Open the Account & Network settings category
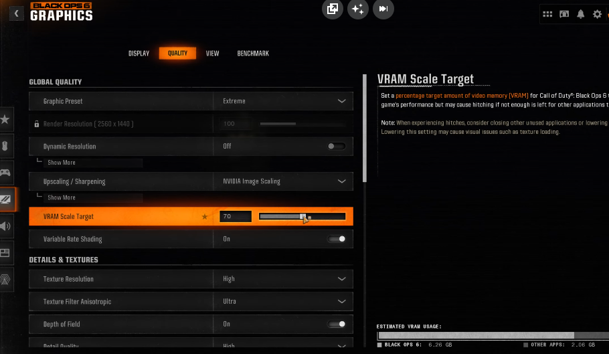Viewport: 609px width, 354px height. (5, 279)
